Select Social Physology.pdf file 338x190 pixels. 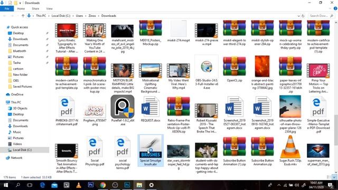[95, 151]
